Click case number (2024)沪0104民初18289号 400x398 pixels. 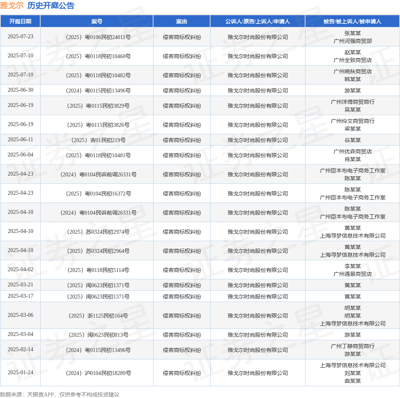(x=97, y=373)
